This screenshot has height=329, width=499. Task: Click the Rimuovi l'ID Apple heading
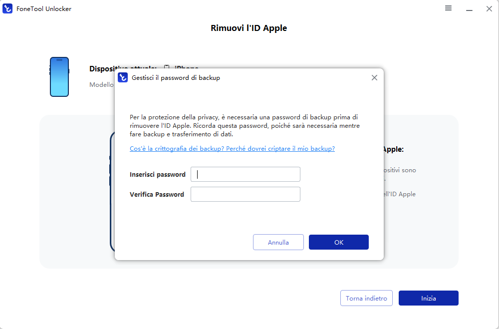coord(249,28)
